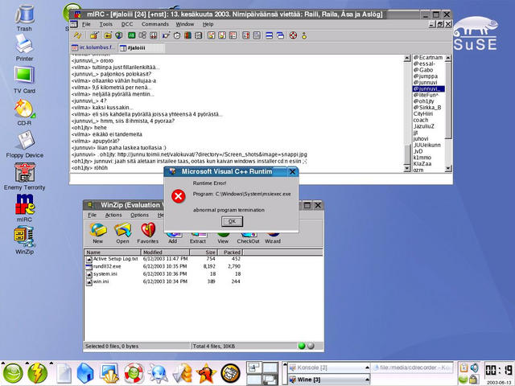The width and height of the screenshot is (515, 386).
Task: Click the Open icon in WinZip toolbar
Action: click(122, 233)
